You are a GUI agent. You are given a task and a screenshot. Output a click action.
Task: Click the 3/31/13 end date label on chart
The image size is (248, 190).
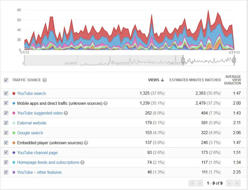tap(234, 53)
